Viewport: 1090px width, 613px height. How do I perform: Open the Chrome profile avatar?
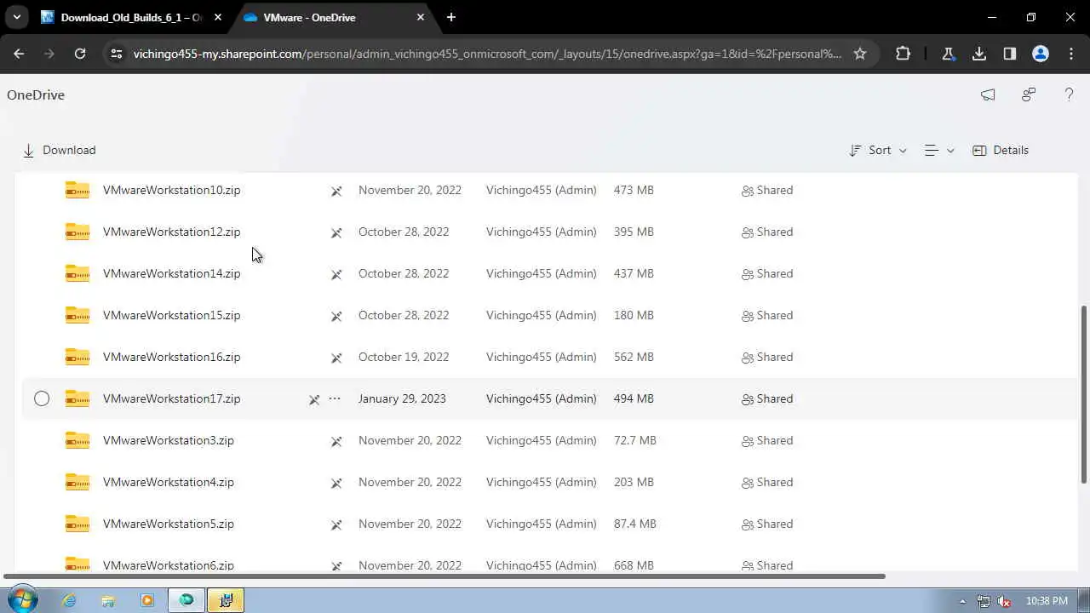pyautogui.click(x=1041, y=54)
